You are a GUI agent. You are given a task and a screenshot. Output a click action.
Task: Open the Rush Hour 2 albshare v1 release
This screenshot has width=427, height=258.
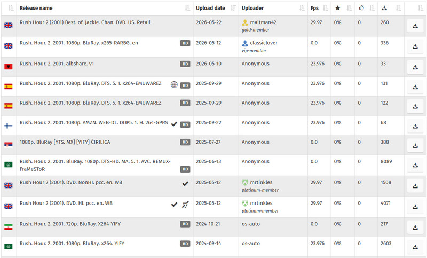[57, 64]
